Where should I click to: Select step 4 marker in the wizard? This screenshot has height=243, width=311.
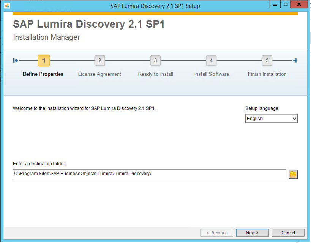pos(211,60)
